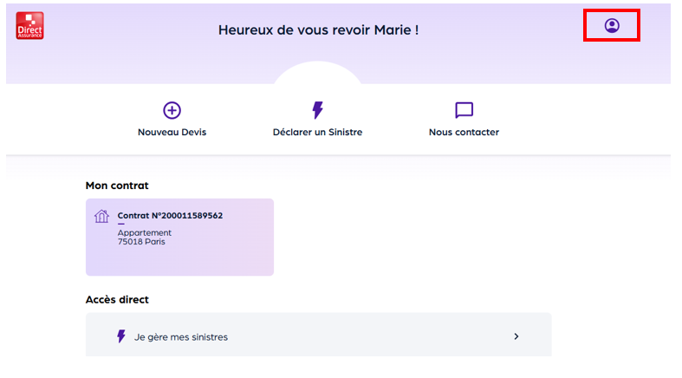This screenshot has height=378, width=682.
Task: Select the Déclarer un Sinistre label
Action: 317,133
